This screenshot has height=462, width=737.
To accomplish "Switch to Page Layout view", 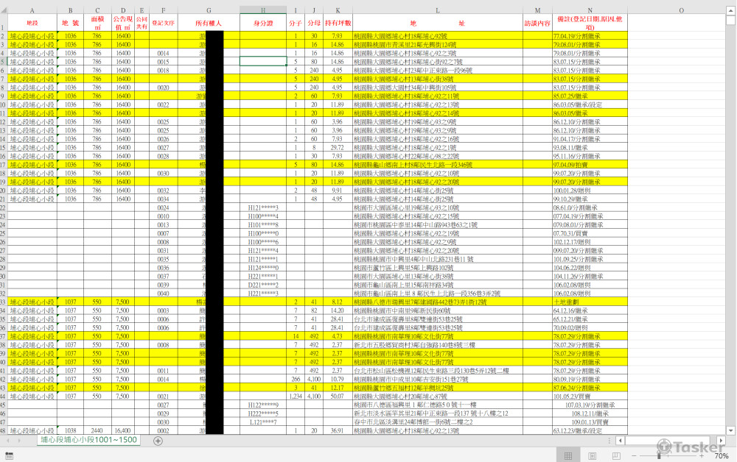I will click(x=593, y=456).
